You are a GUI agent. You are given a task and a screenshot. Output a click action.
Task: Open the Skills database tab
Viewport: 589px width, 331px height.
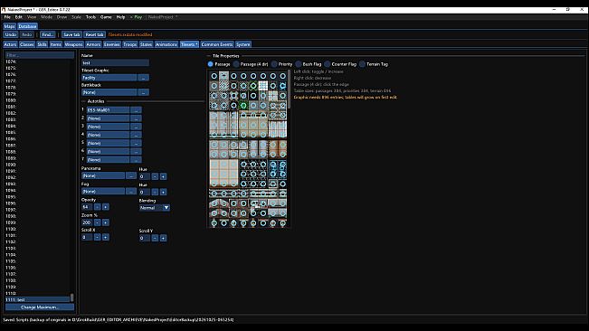pos(42,44)
